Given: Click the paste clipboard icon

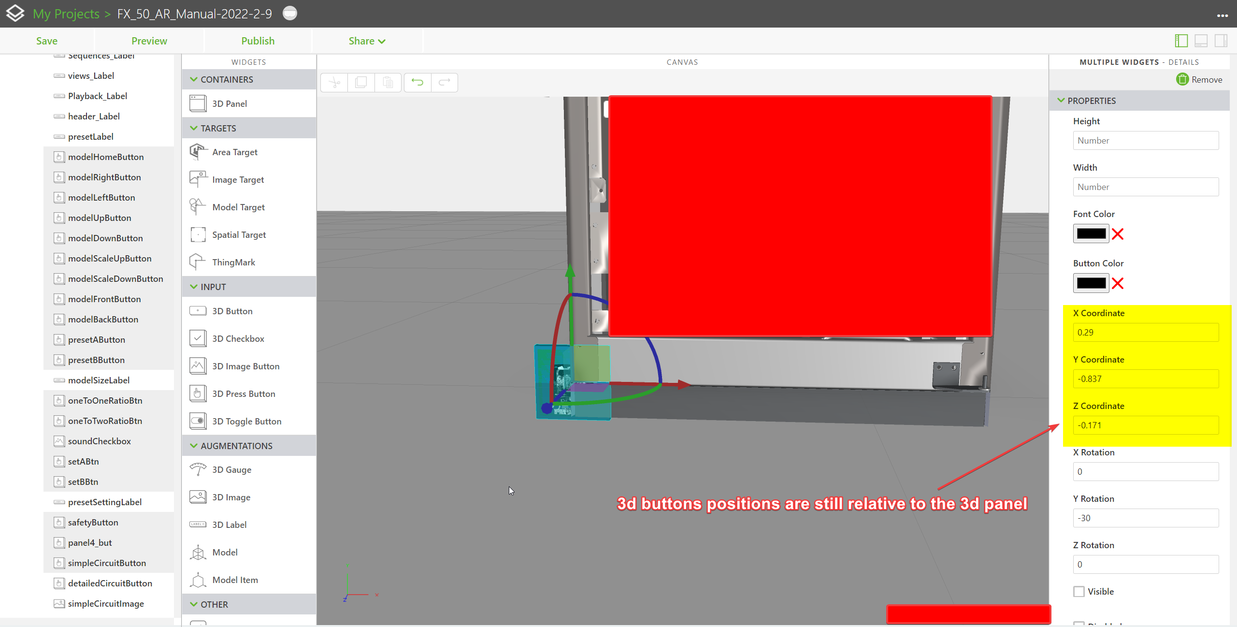Looking at the screenshot, I should (388, 82).
